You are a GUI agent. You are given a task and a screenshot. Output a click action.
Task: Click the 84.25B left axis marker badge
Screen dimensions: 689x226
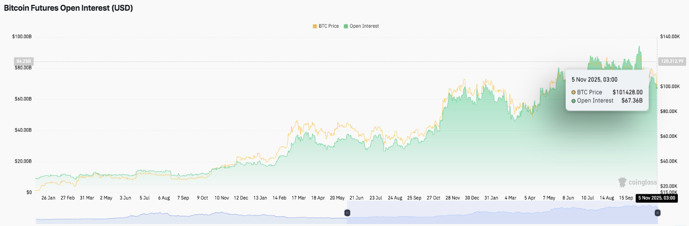click(23, 61)
